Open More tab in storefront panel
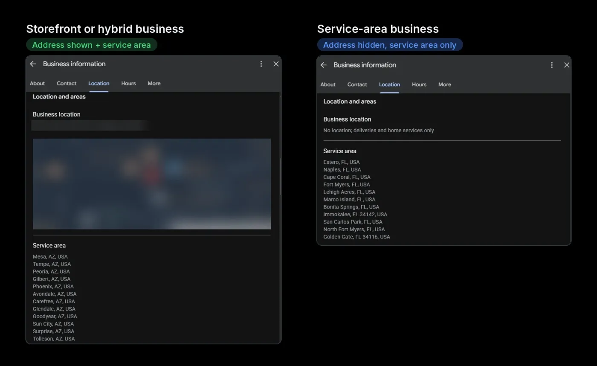The image size is (597, 366). point(154,84)
